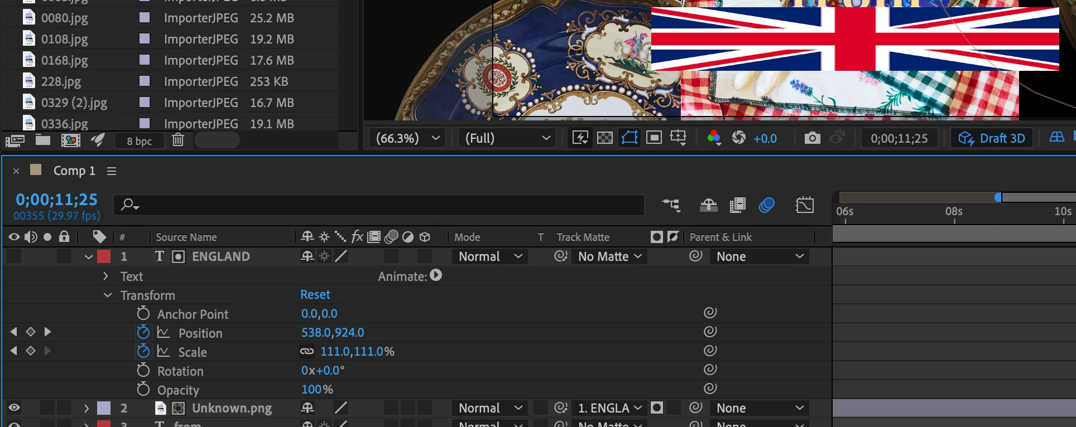Click the Mode column header

pos(467,237)
